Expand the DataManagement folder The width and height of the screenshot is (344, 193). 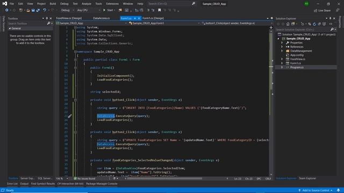coord(282,51)
